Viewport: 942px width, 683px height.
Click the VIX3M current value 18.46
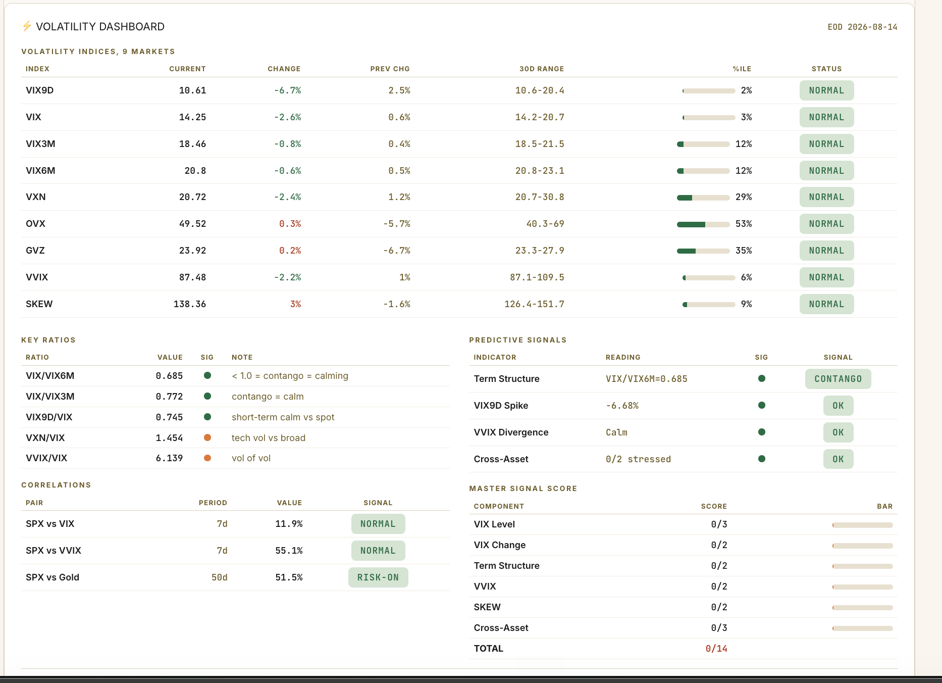coord(193,144)
